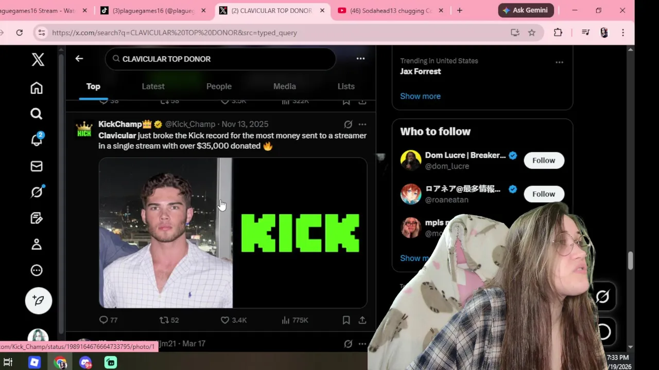
Task: Open Messages envelope icon
Action: click(37, 166)
